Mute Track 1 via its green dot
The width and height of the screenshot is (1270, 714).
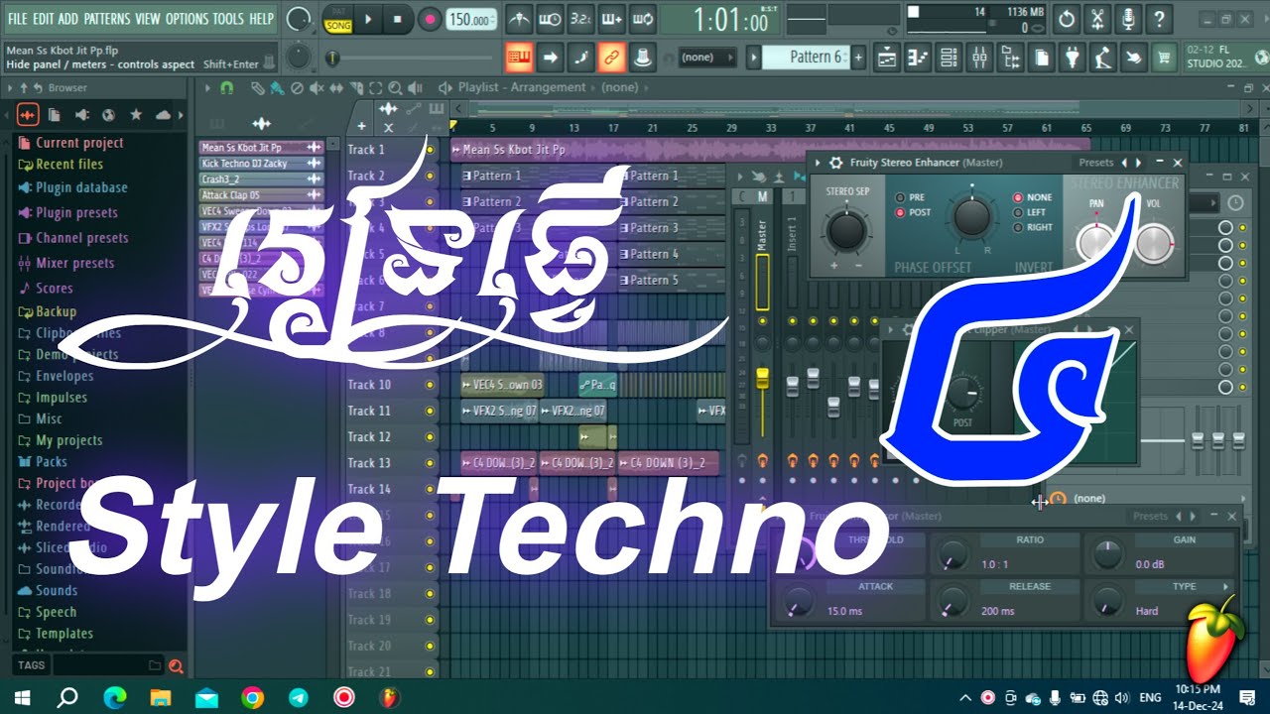(x=430, y=150)
